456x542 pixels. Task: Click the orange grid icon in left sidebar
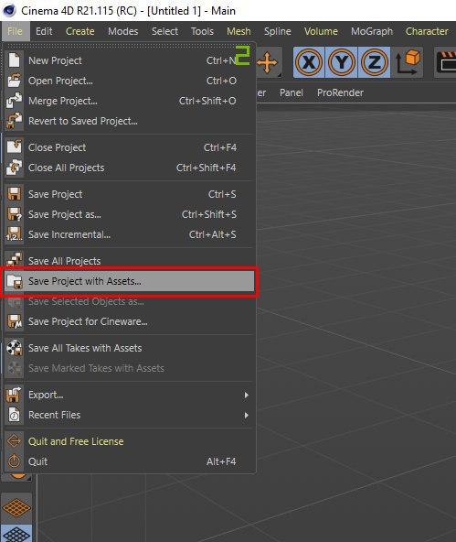[x=16, y=507]
